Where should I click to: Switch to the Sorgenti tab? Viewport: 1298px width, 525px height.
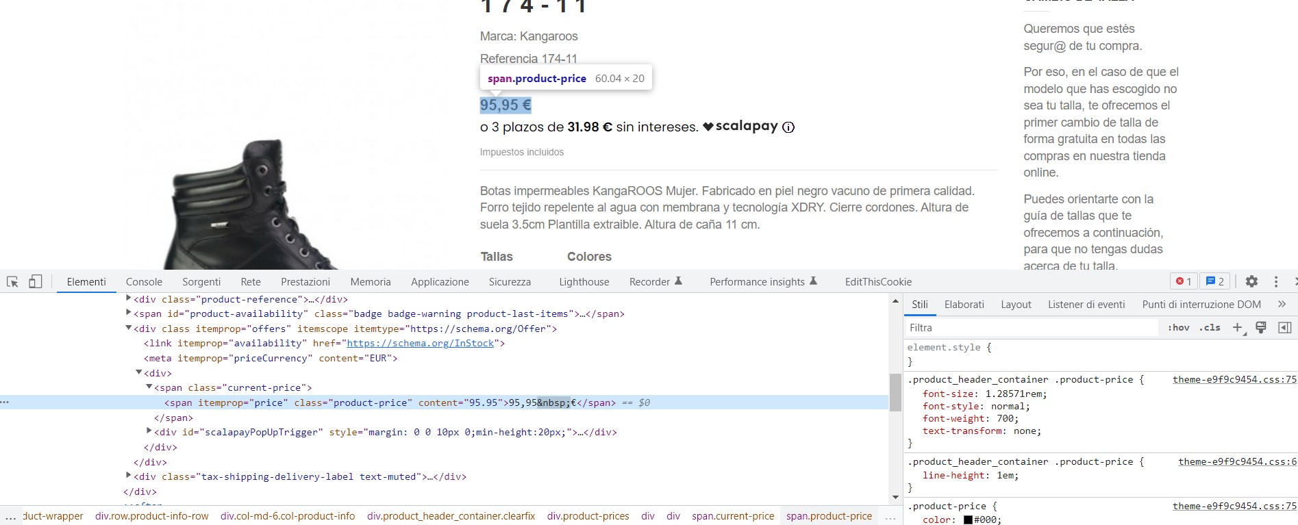coord(201,282)
